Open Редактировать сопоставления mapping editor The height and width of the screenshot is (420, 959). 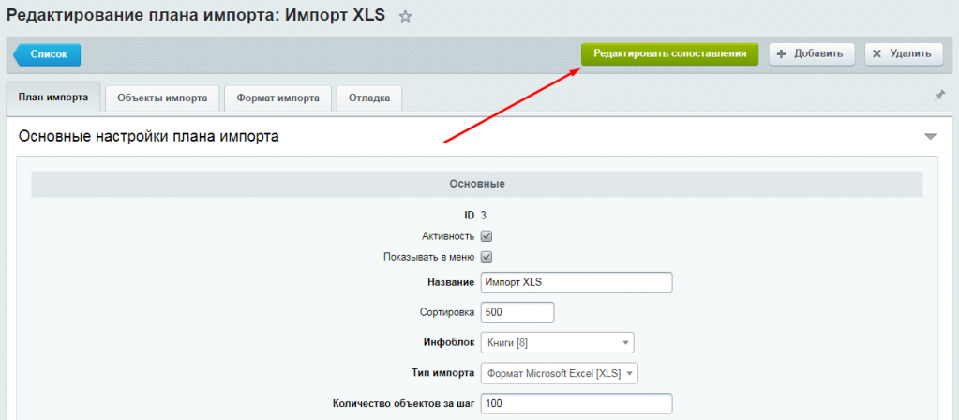[669, 53]
